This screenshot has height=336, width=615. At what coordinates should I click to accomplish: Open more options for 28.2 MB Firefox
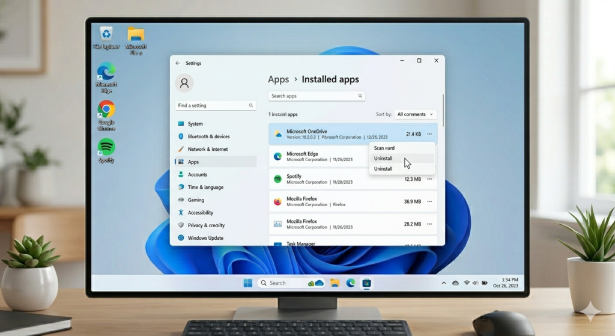(x=429, y=224)
